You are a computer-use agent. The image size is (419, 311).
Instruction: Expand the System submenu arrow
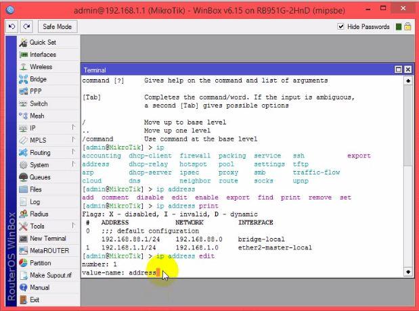click(74, 164)
